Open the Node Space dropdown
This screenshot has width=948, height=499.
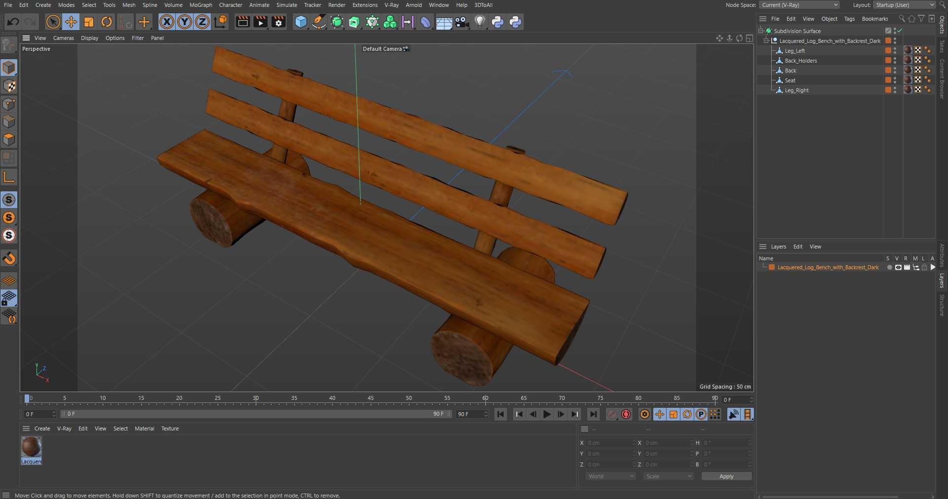[799, 5]
